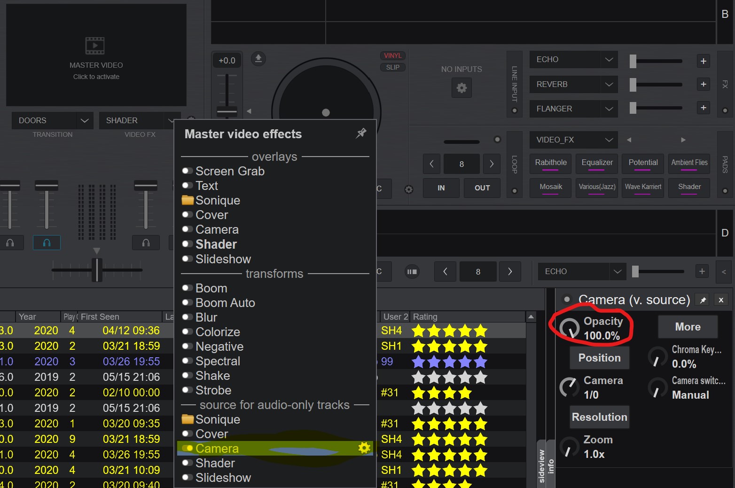Enable headphone cue on left deck
The height and width of the screenshot is (488, 735).
click(x=47, y=243)
